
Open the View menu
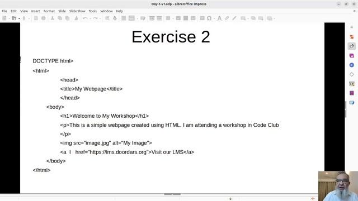pos(24,11)
